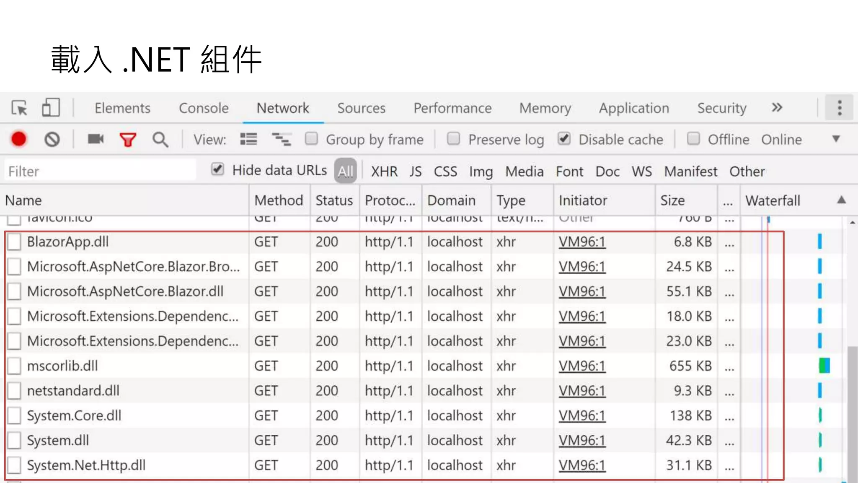Open the network throttling dropdown arrow
858x483 pixels.
(836, 139)
